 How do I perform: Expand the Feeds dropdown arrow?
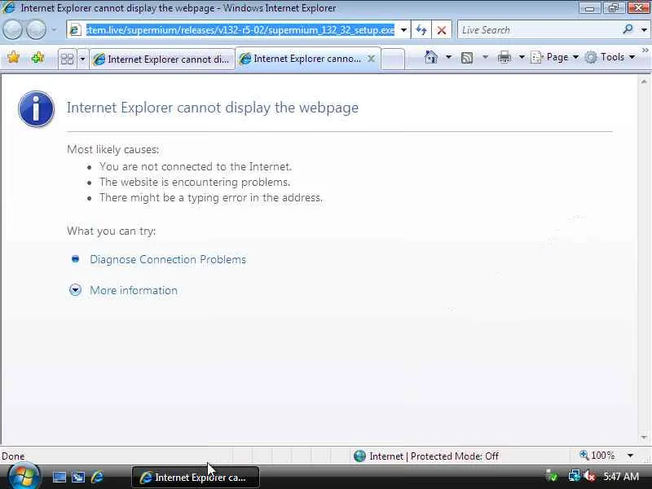tap(485, 57)
